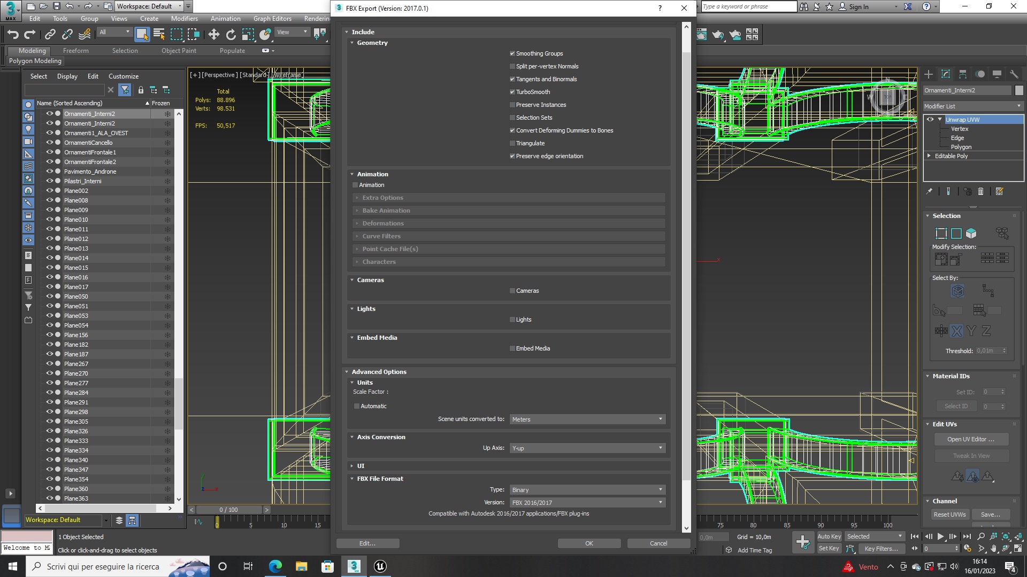
Task: Open FBX Version dropdown
Action: 587,503
